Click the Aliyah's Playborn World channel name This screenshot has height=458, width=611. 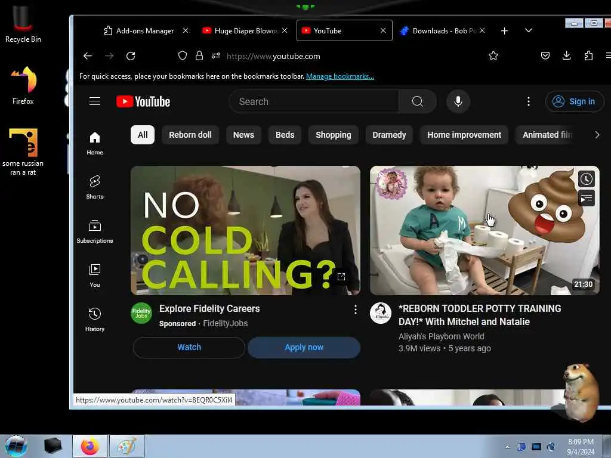(x=441, y=336)
